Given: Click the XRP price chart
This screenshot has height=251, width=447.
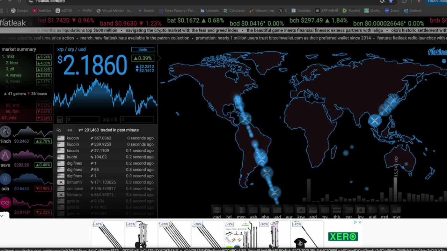Looking at the screenshot, I should click(105, 97).
